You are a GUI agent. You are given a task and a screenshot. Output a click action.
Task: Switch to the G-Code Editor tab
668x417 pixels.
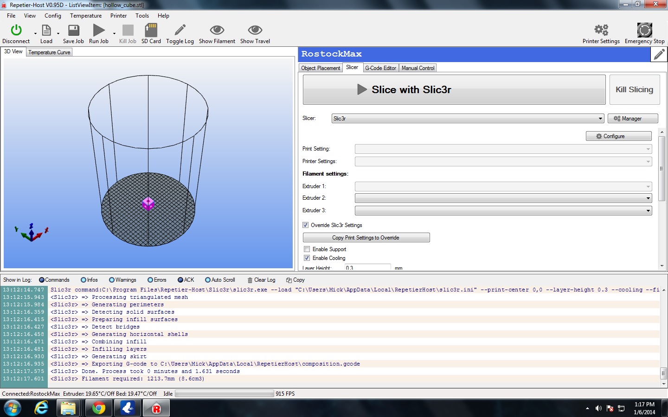[380, 68]
